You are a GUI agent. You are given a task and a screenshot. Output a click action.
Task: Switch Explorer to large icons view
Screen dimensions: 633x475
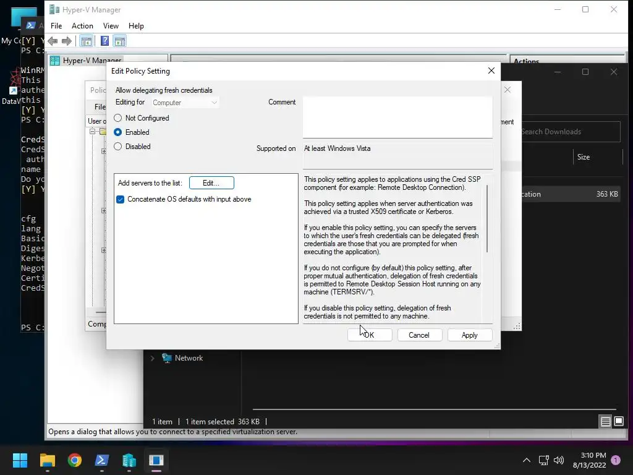pos(618,422)
